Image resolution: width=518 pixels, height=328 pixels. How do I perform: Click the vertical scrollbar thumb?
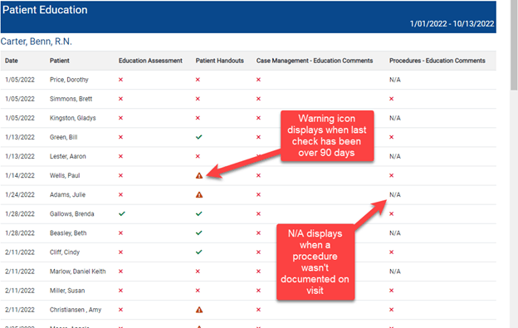[514, 45]
